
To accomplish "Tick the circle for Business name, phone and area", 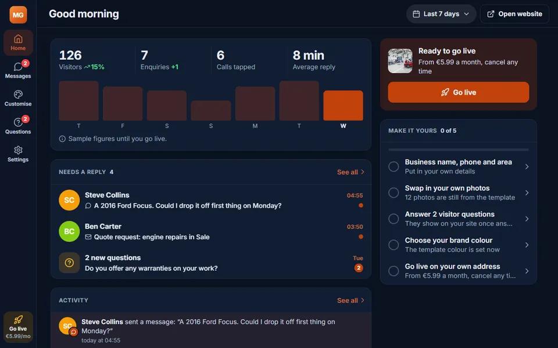I will 394,166.
